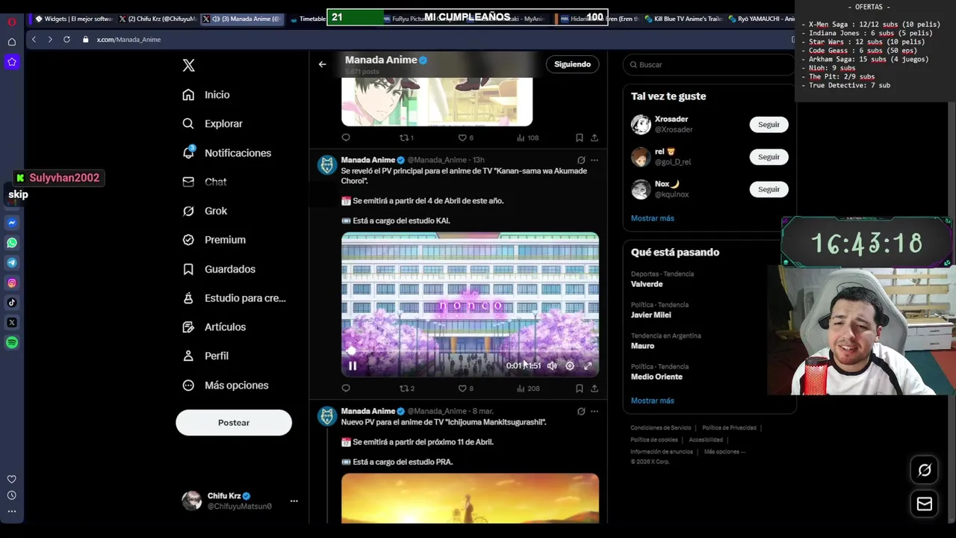Open Telegram in the Opera sidebar

tap(12, 262)
